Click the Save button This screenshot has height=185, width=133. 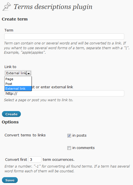point(10,180)
